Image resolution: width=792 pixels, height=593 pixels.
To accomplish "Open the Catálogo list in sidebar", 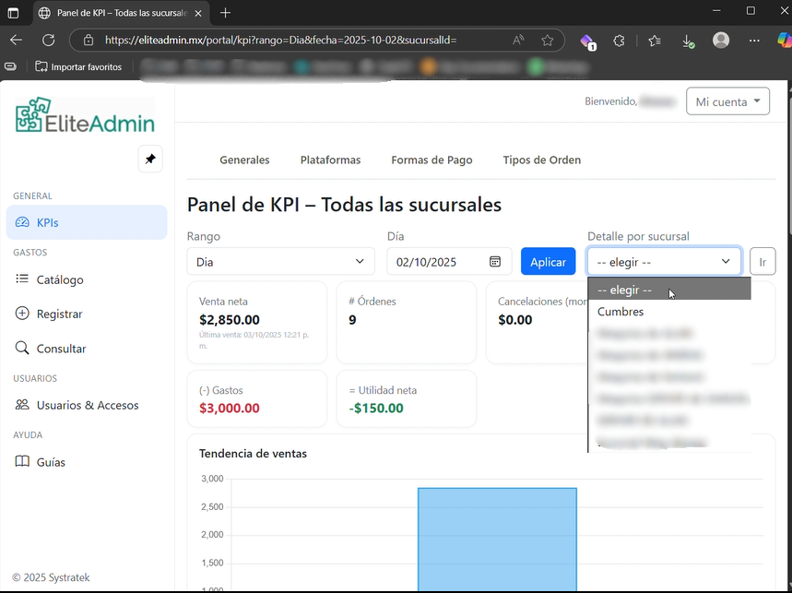I will 60,279.
